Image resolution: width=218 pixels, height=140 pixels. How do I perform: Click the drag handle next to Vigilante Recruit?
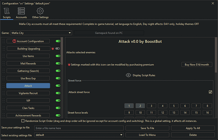[4, 93]
